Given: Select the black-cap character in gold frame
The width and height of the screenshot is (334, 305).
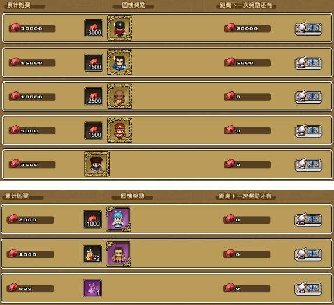Looking at the screenshot, I should tap(119, 28).
